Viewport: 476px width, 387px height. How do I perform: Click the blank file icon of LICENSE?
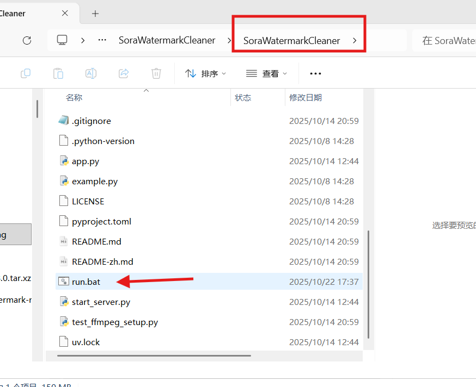click(63, 201)
